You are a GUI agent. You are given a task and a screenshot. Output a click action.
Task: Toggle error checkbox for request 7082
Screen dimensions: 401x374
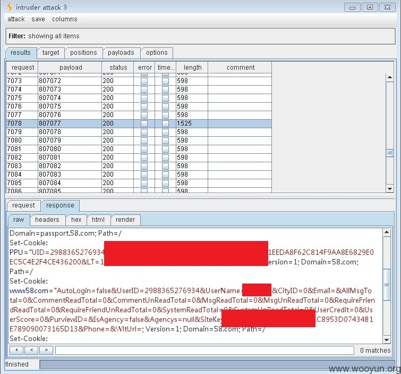144,157
